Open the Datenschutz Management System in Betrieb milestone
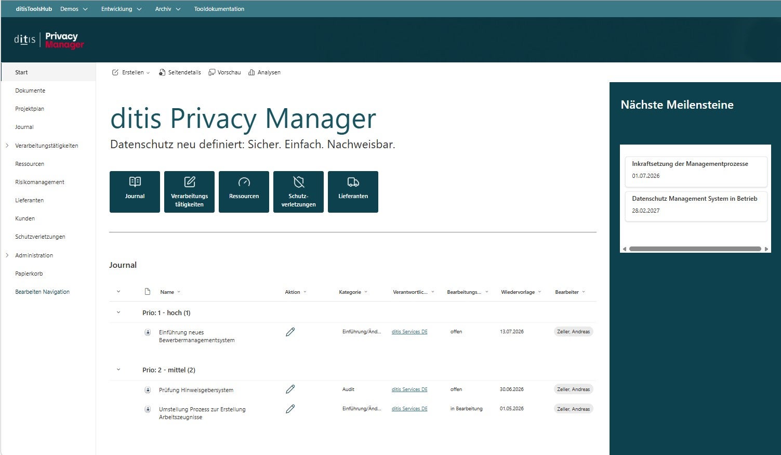Image resolution: width=781 pixels, height=455 pixels. 696,206
